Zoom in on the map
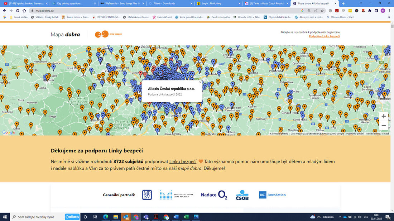The width and height of the screenshot is (394, 221). tap(384, 116)
